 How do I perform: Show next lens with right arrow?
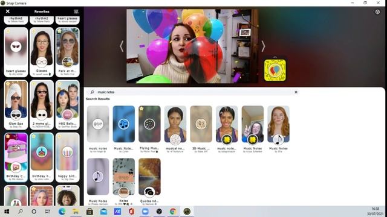coord(263,46)
